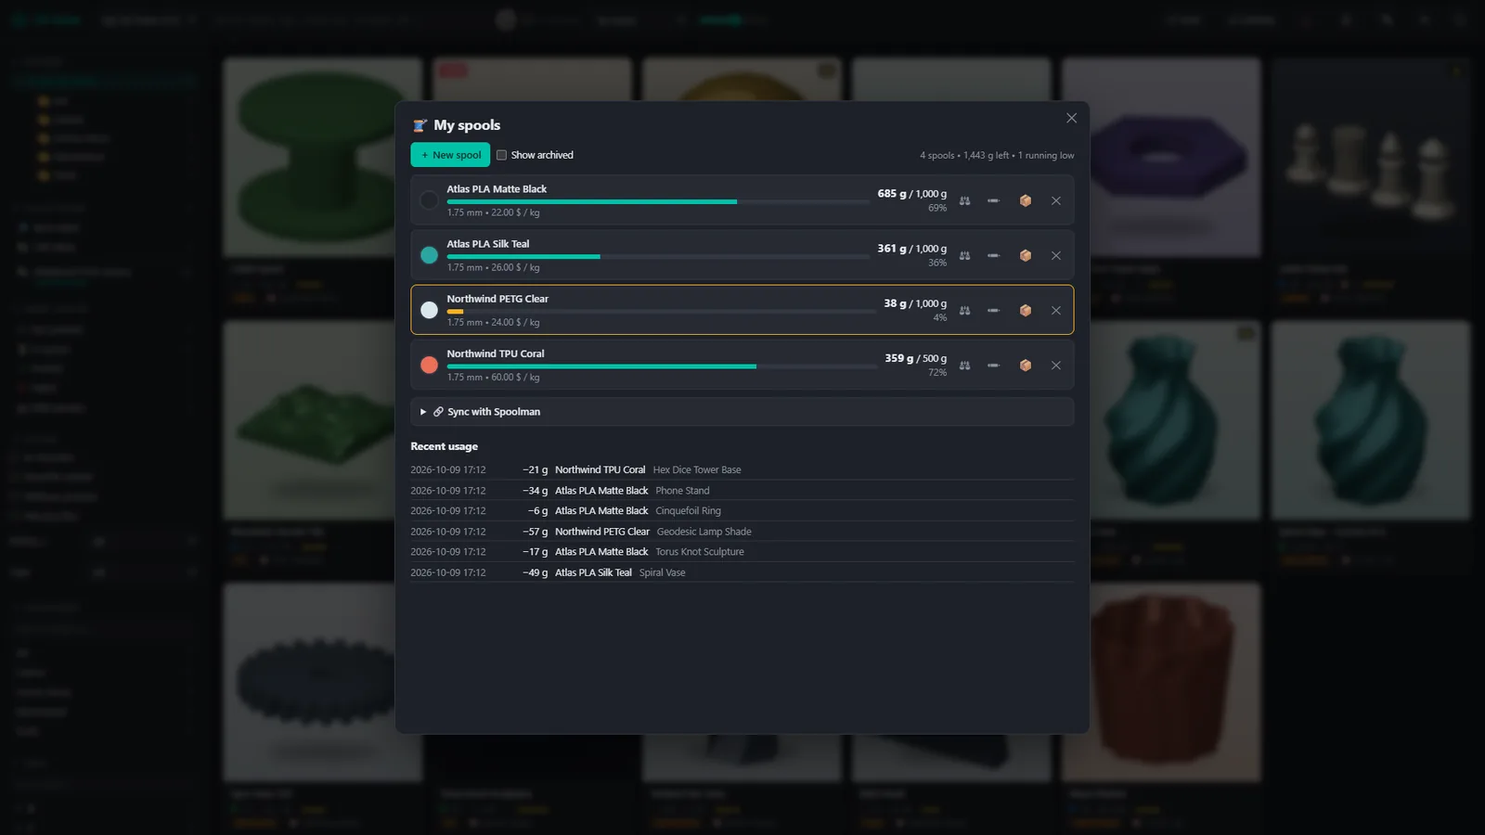Click the coral swatch of Northwind TPU Coral
The height and width of the screenshot is (835, 1485).
click(429, 365)
